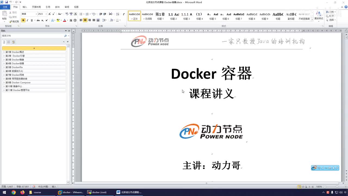Image resolution: width=348 pixels, height=196 pixels.
Task: Switch to the 引用 (References) tab
Action: pos(48,7)
